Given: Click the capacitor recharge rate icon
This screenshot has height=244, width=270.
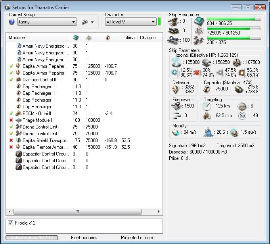Looking at the screenshot, I should click(239, 89).
